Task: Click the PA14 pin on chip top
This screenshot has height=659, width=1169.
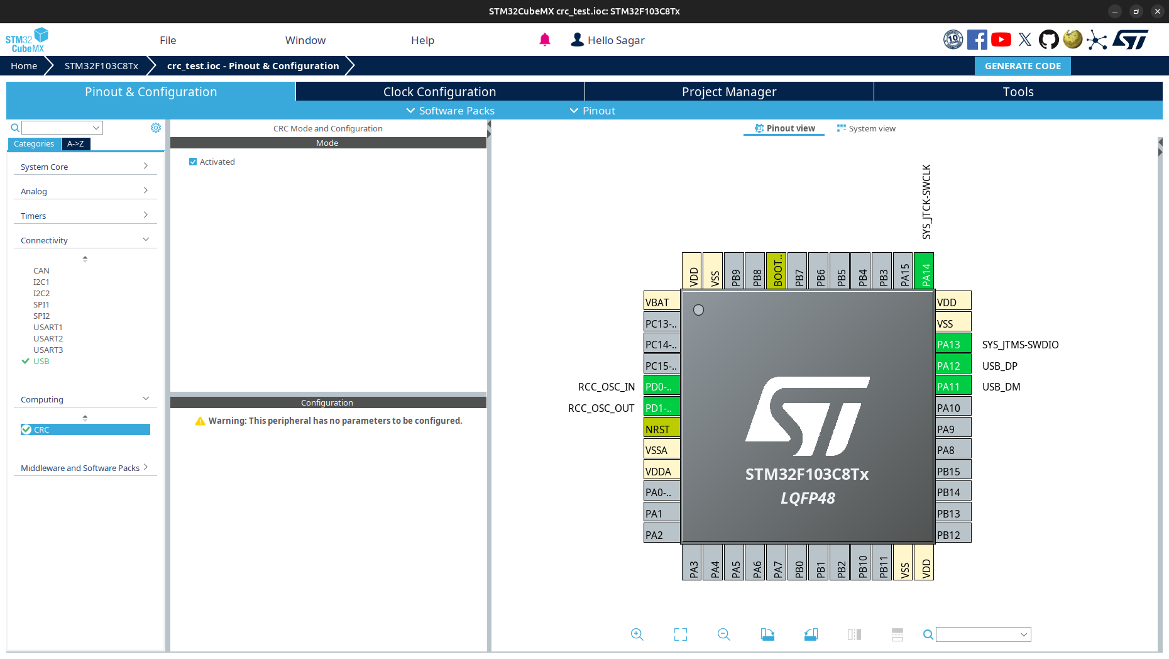Action: click(924, 270)
